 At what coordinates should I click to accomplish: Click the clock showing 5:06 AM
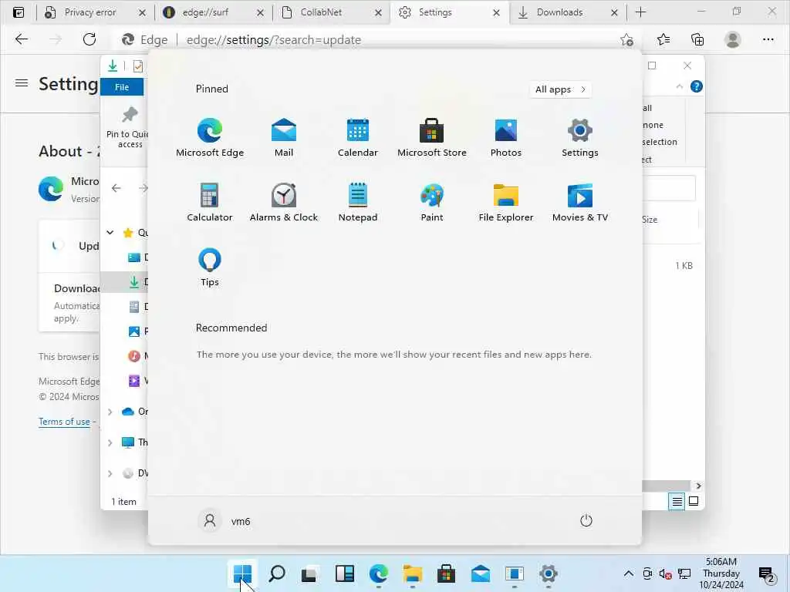(721, 573)
